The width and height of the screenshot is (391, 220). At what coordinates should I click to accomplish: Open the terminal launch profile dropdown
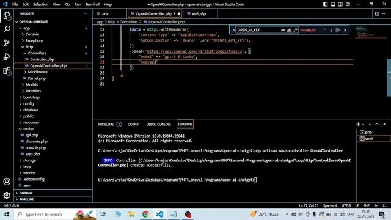tap(363, 124)
